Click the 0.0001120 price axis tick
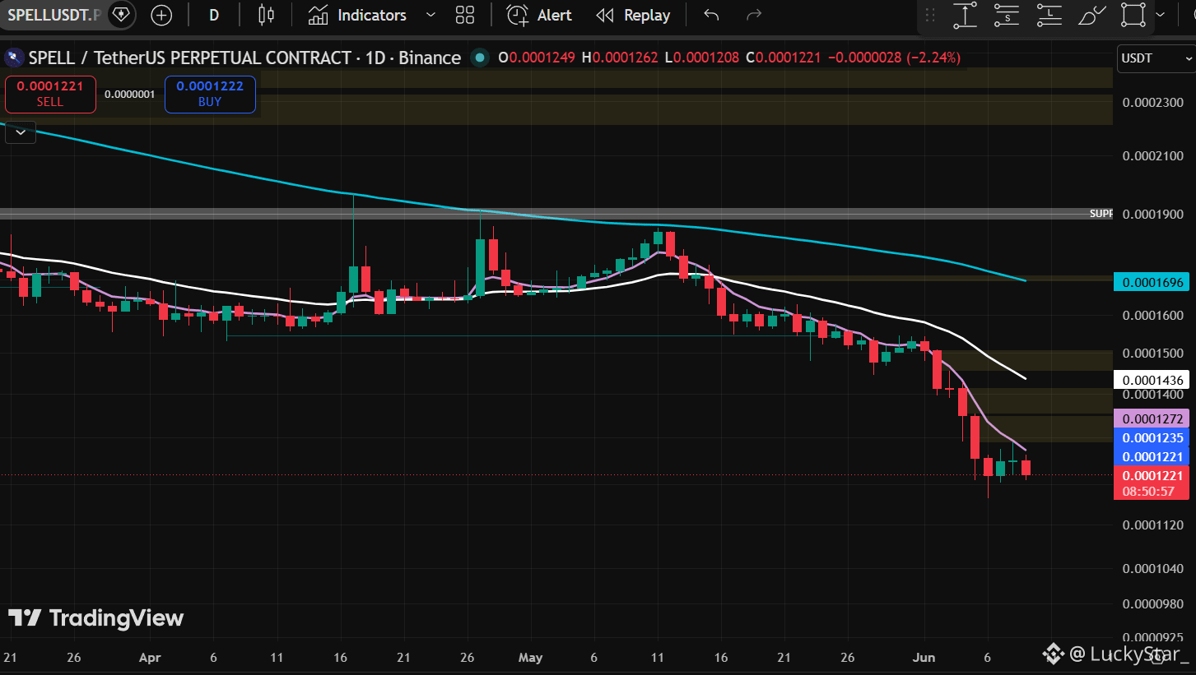The height and width of the screenshot is (675, 1196). coord(1152,525)
